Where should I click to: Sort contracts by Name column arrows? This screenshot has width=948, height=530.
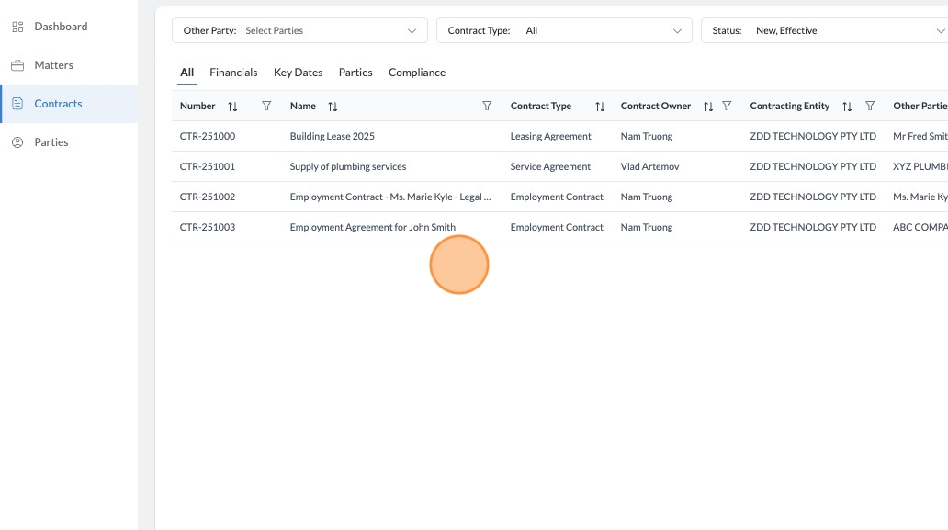(333, 107)
